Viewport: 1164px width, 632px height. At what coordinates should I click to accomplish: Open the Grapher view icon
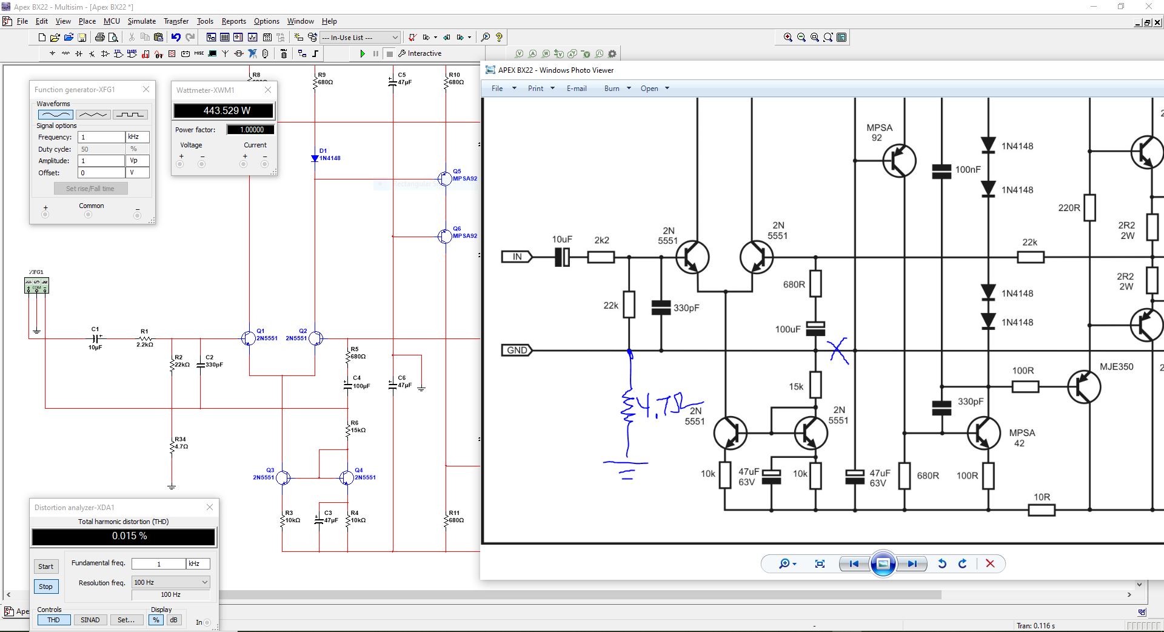pyautogui.click(x=253, y=38)
